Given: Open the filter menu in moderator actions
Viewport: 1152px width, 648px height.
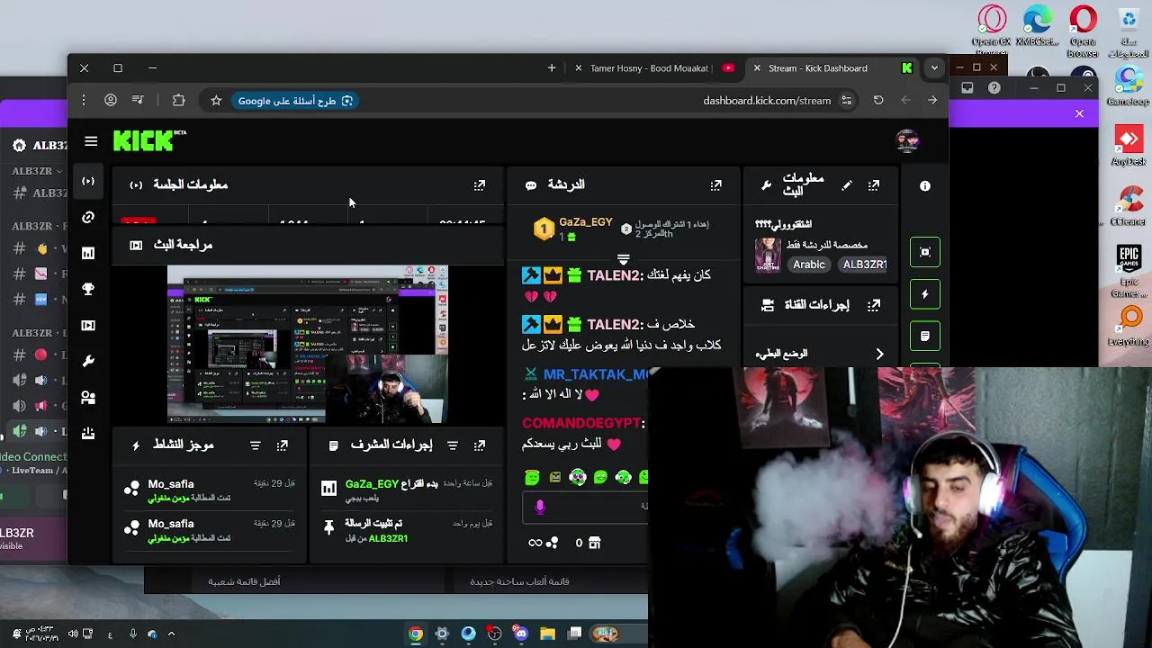Looking at the screenshot, I should point(453,445).
